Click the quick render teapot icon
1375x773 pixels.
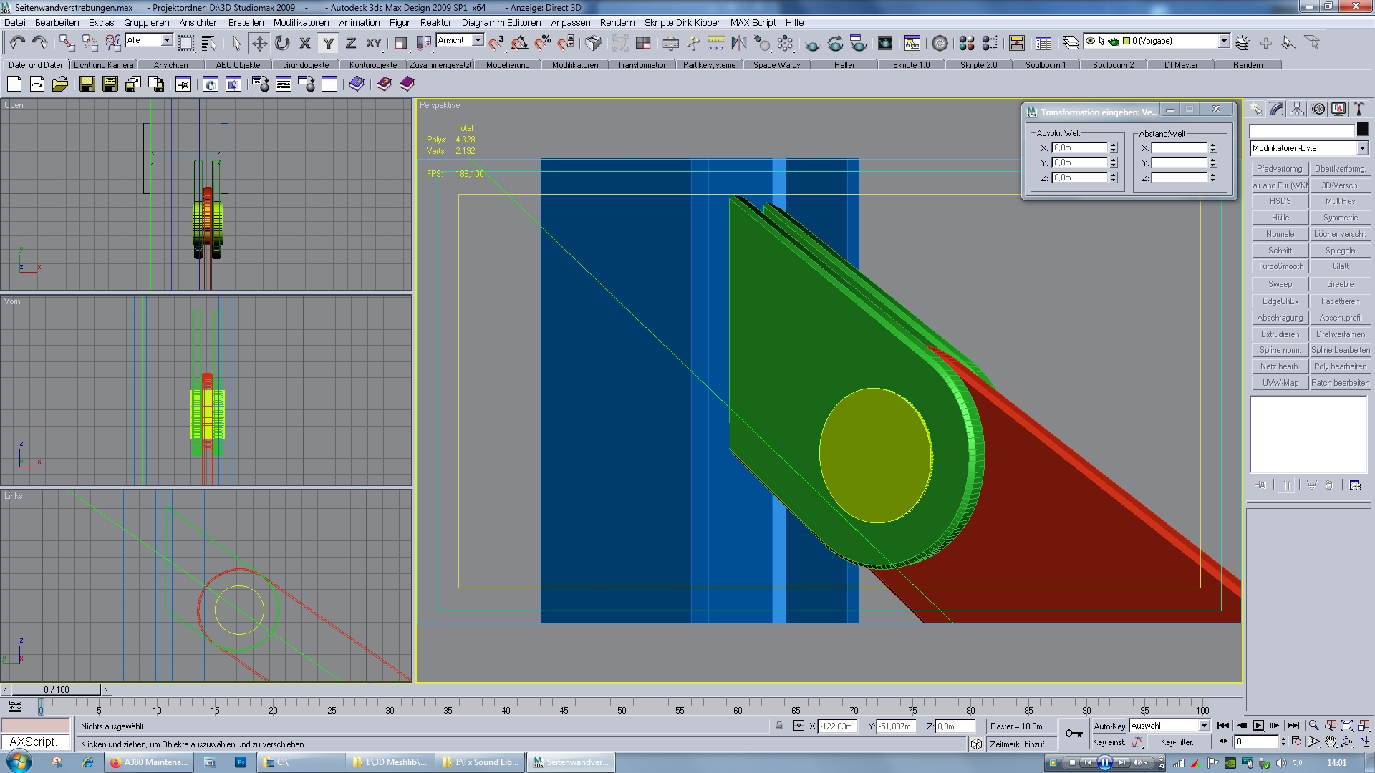[812, 44]
